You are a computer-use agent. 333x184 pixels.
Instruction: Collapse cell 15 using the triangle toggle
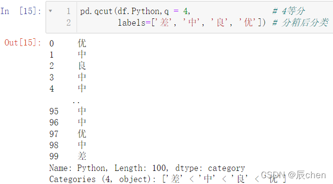tap(50, 11)
